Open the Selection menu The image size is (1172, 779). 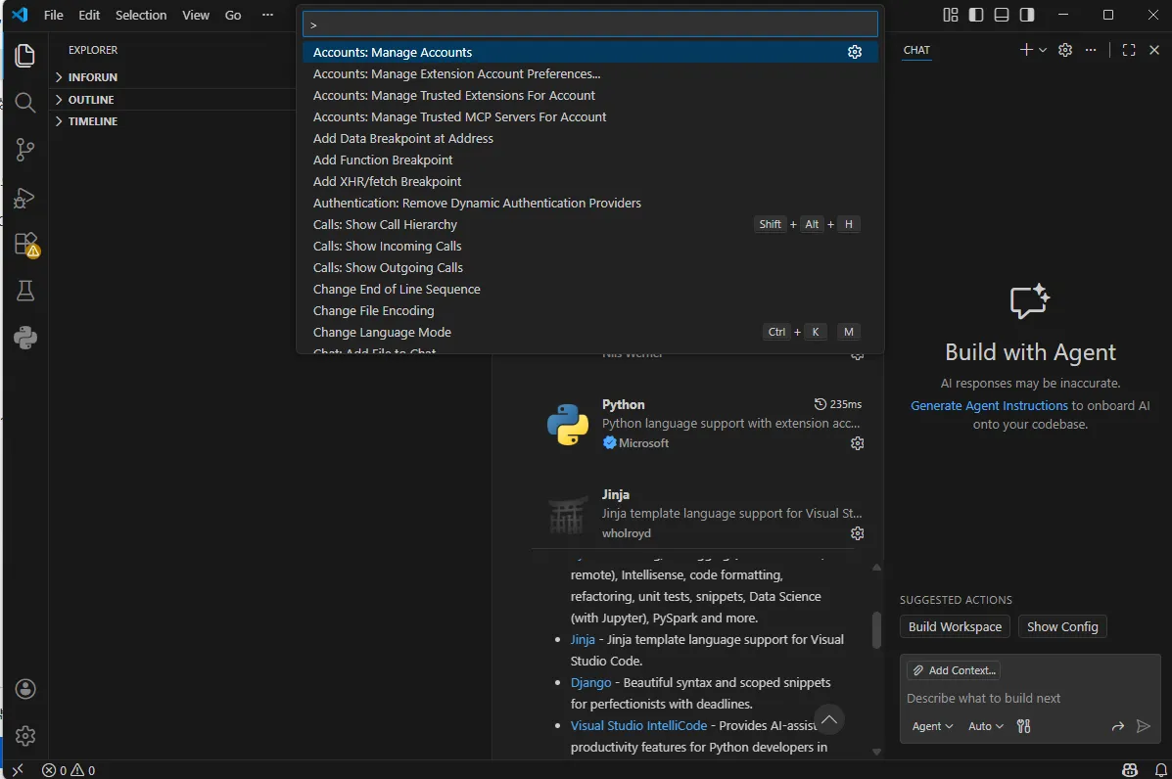[141, 16]
